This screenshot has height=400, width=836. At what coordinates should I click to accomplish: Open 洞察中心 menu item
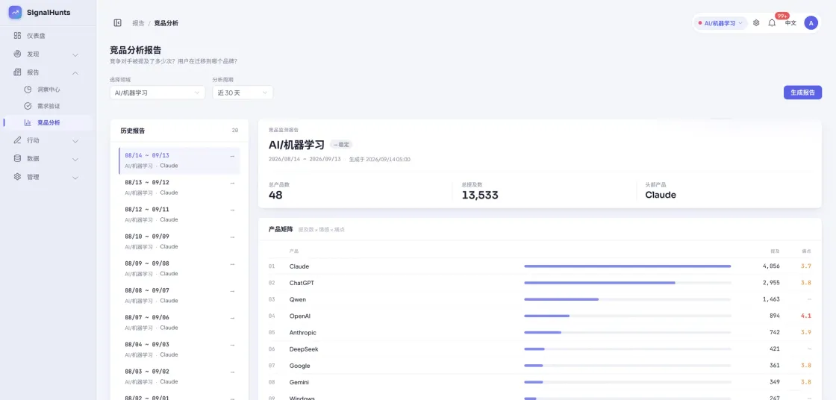(48, 90)
